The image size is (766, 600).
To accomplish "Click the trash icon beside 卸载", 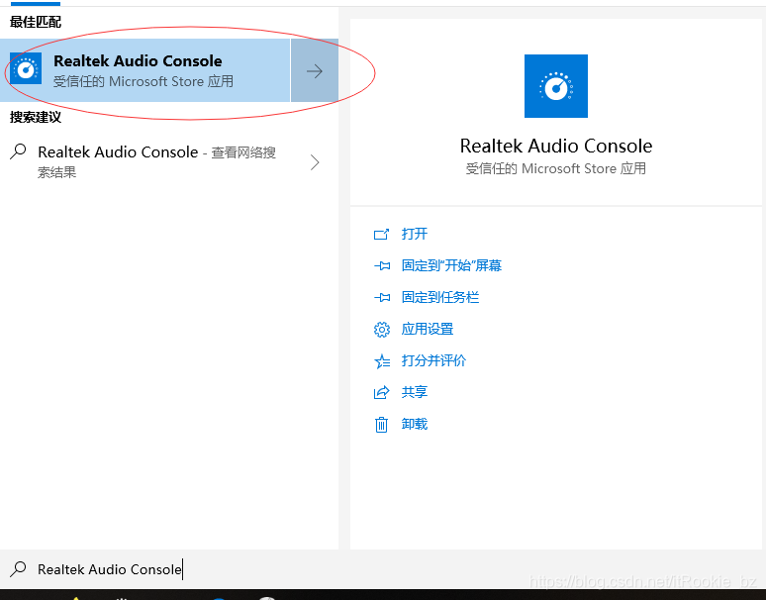I will click(x=382, y=425).
